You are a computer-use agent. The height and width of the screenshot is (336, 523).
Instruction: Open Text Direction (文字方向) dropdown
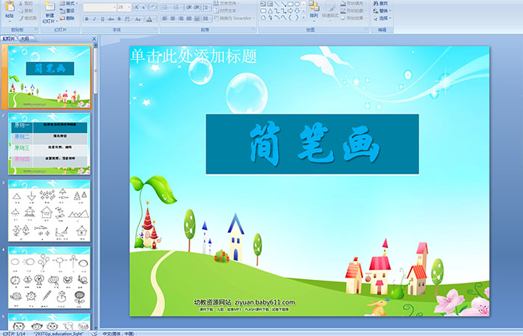pyautogui.click(x=227, y=3)
